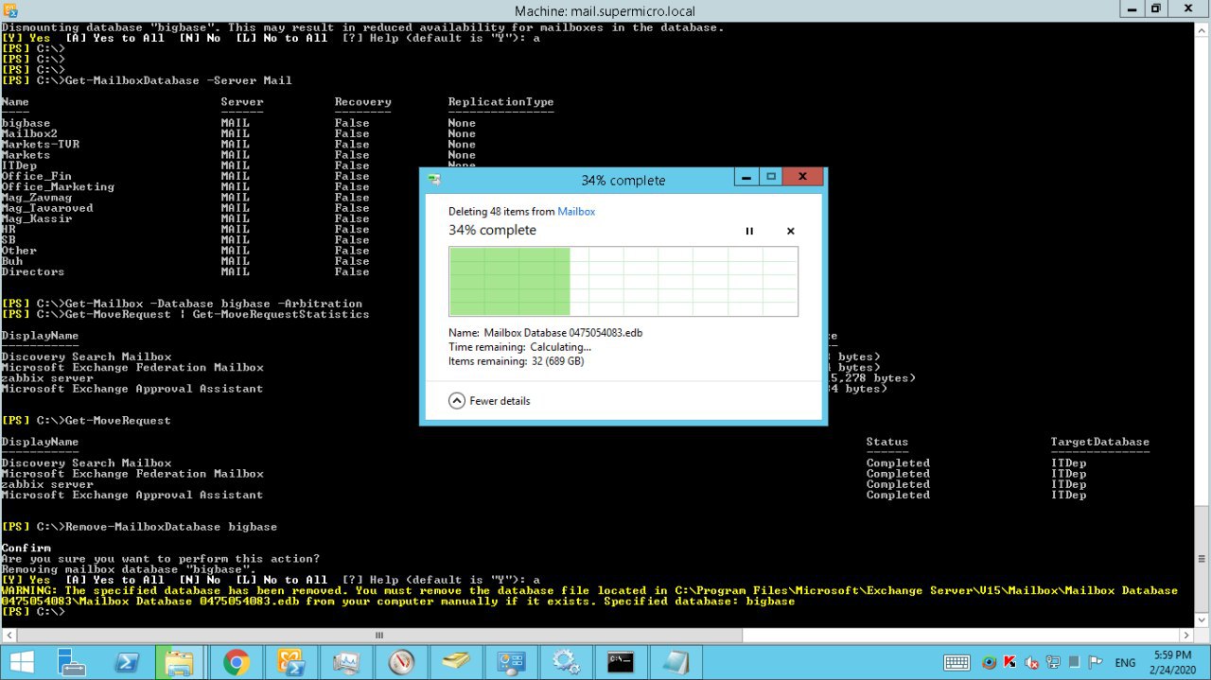Viewport: 1211px width, 680px height.
Task: Open the Services gears taskbar icon
Action: coord(566,662)
